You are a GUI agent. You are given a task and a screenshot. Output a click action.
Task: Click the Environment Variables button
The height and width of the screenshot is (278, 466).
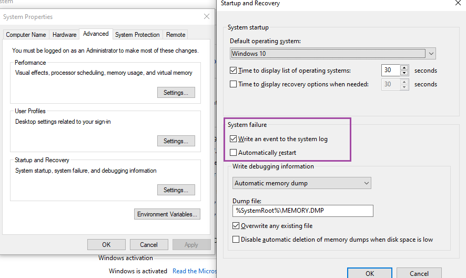point(167,214)
